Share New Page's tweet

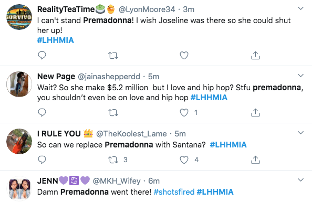pos(255,113)
